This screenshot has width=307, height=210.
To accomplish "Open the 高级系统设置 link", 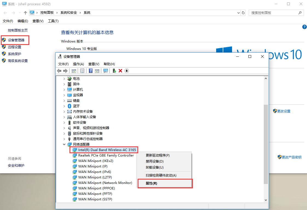I will coord(18,61).
